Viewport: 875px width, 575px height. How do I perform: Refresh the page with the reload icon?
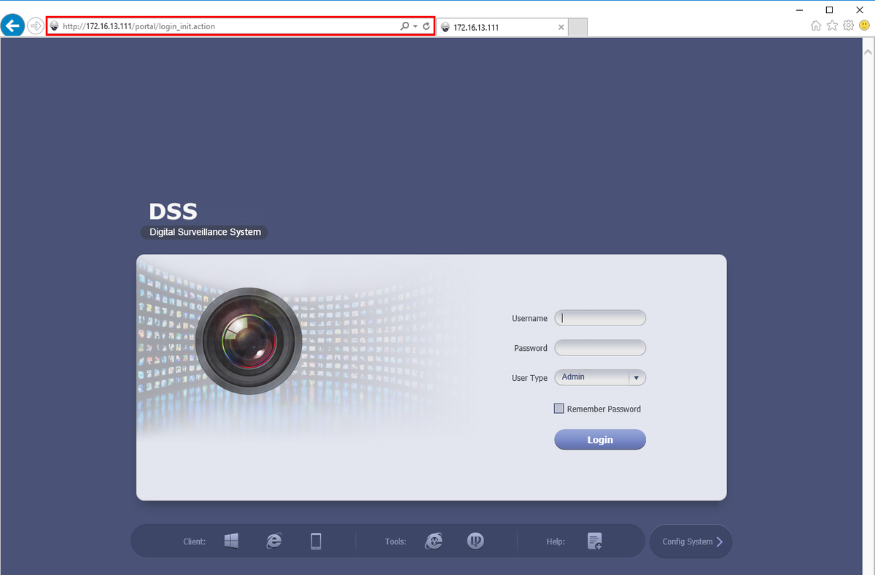(x=427, y=26)
